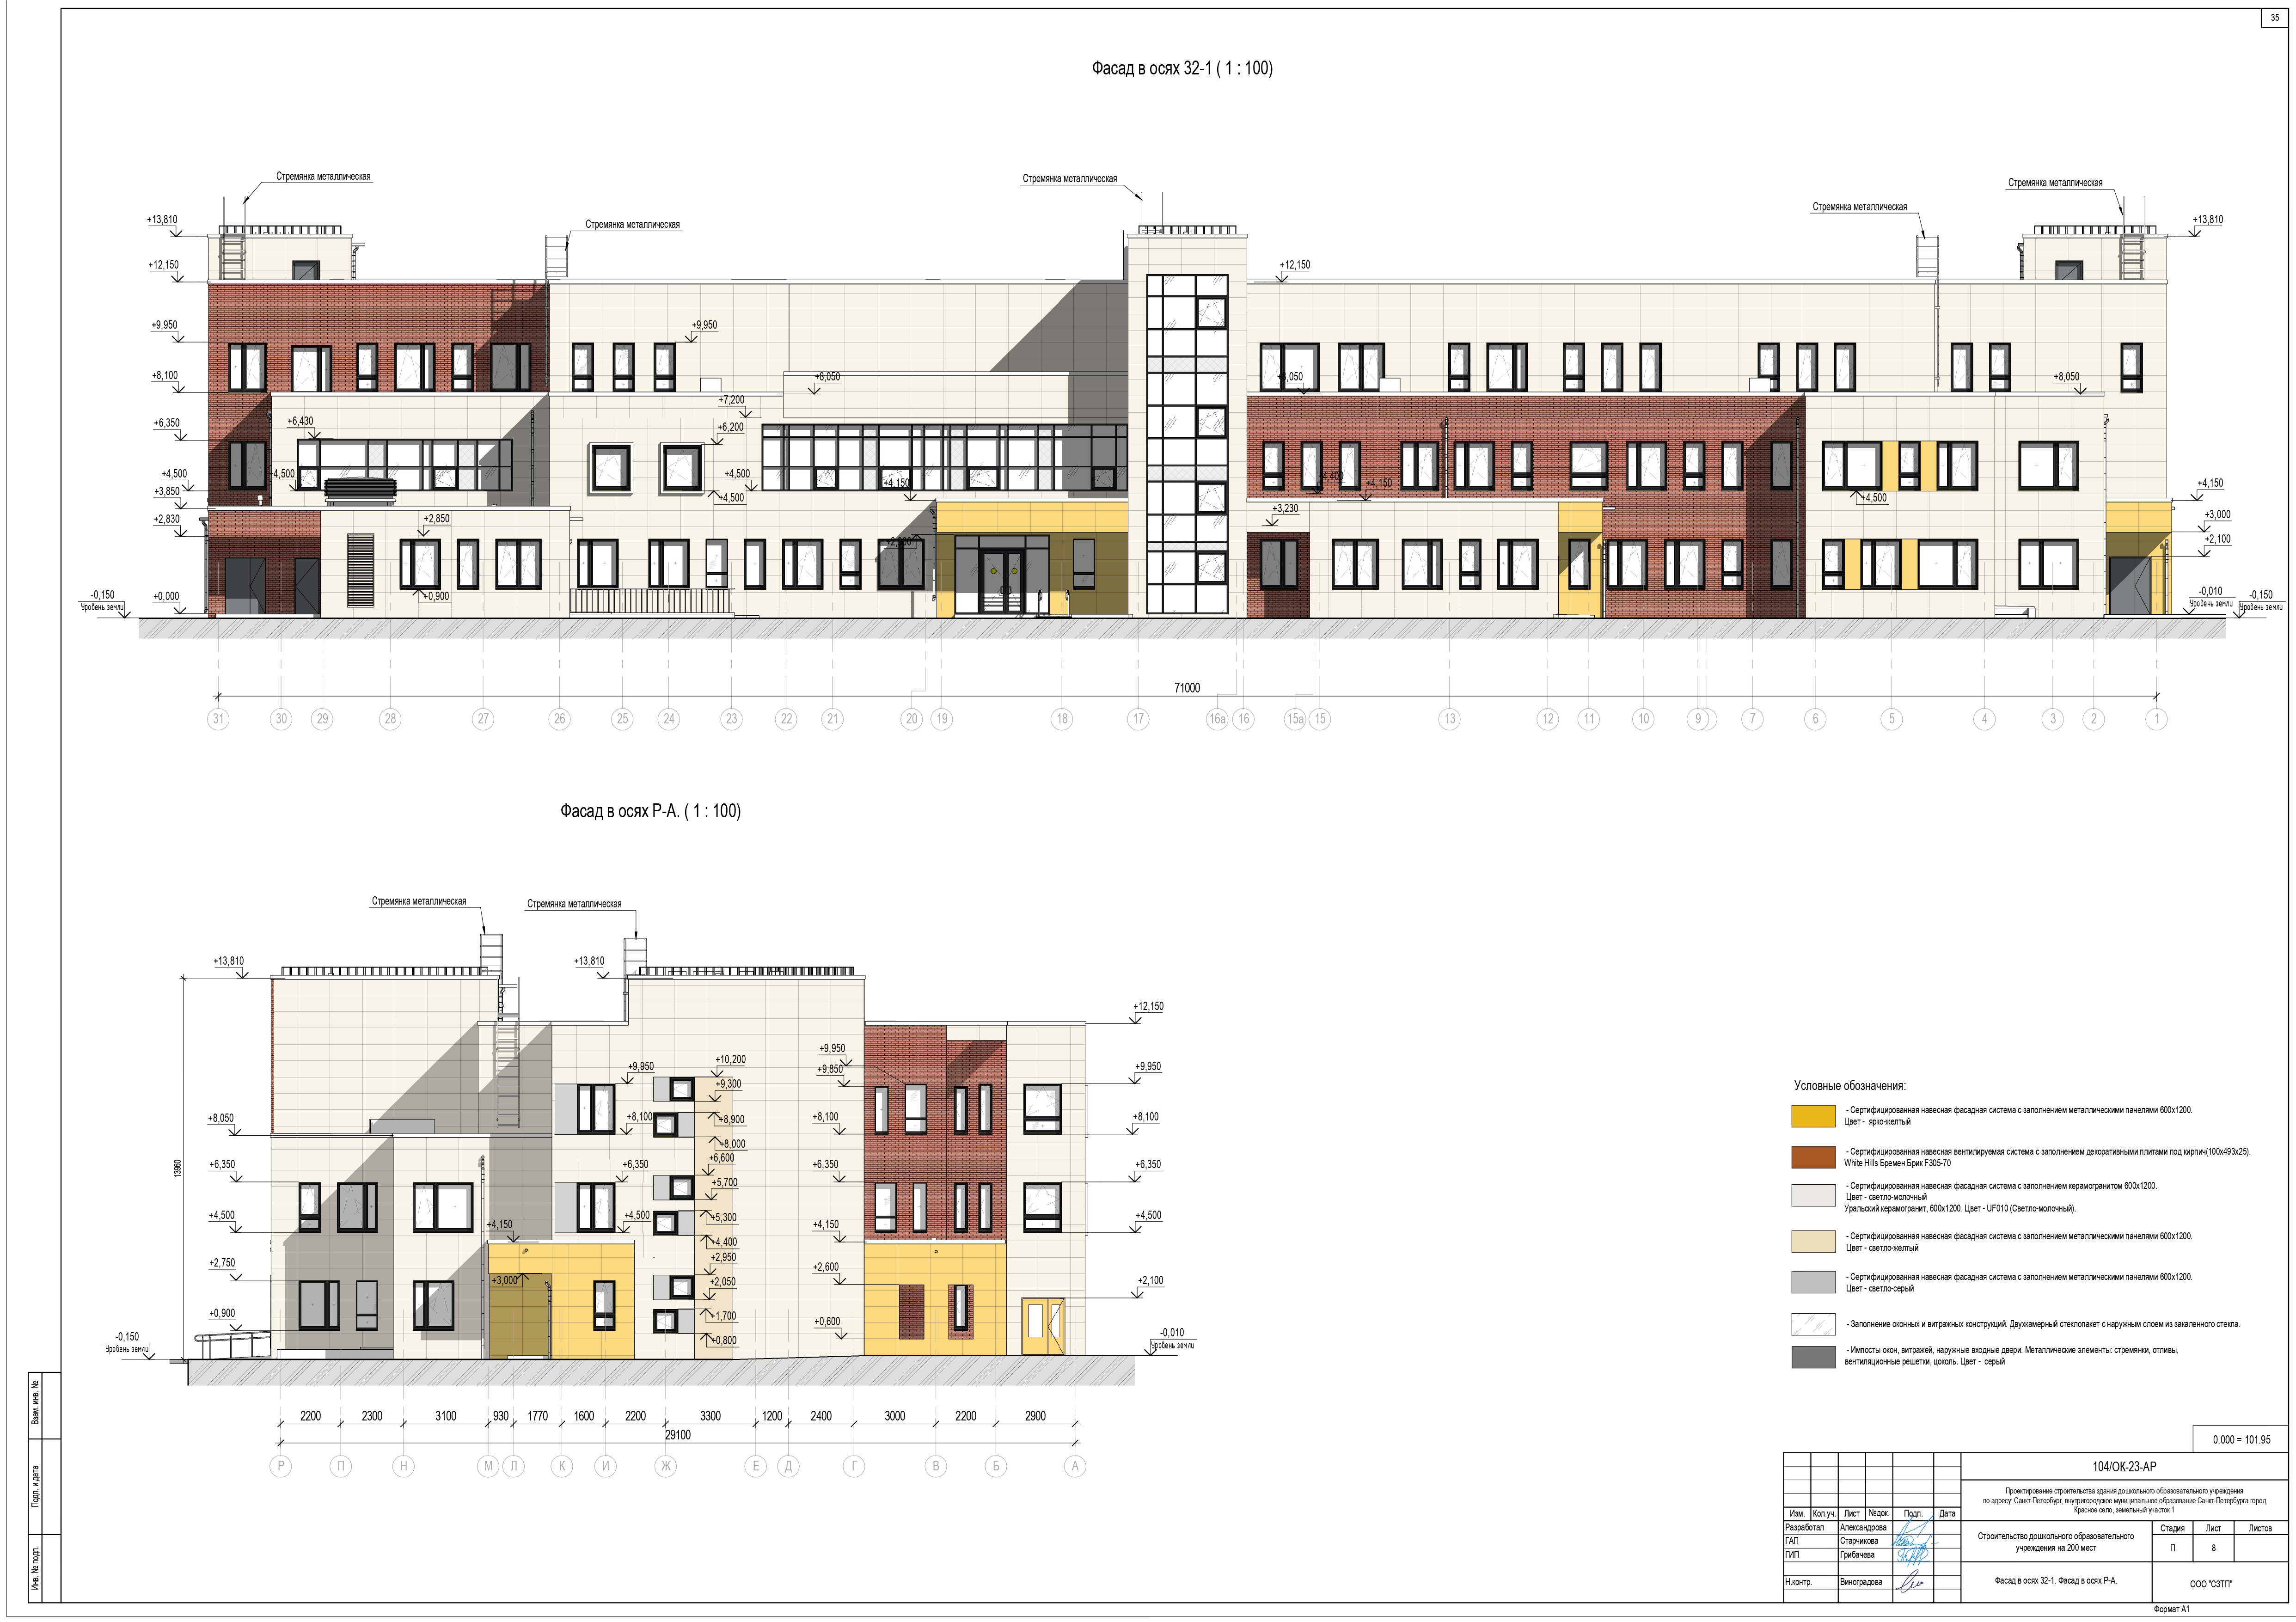Click the 29100 overall dimension text

tap(678, 1435)
